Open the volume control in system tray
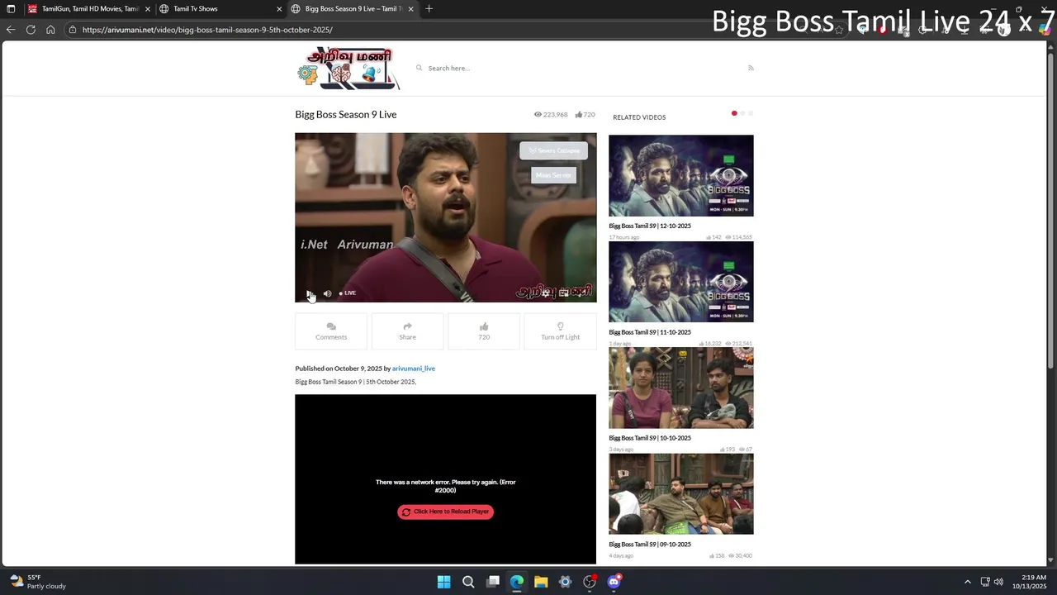The image size is (1057, 595). click(x=998, y=582)
